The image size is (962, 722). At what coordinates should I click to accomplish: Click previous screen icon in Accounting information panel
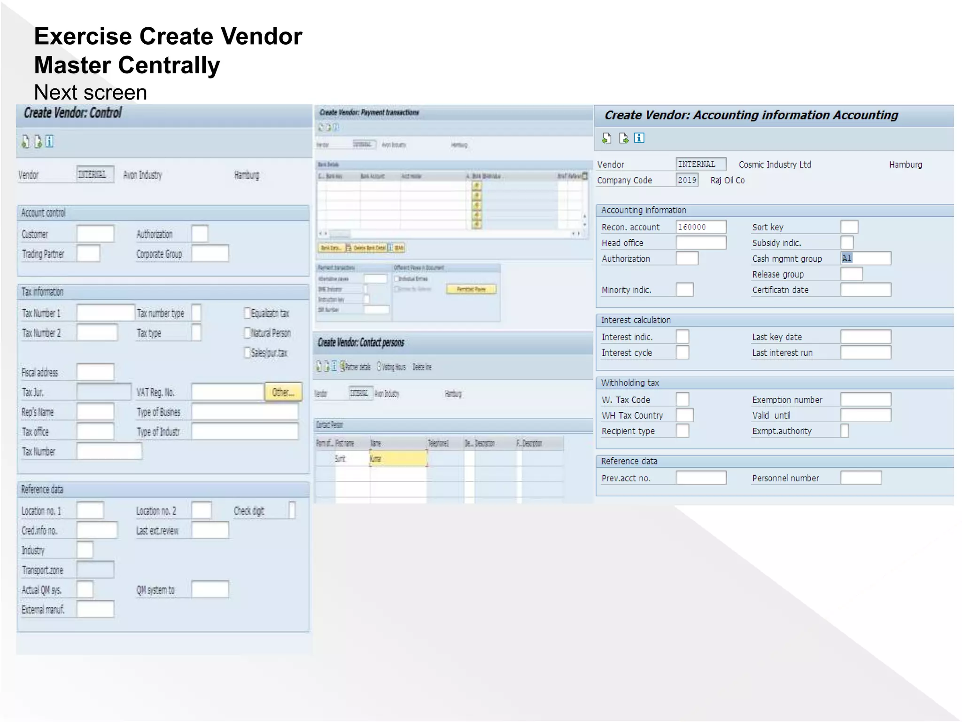[x=607, y=138]
